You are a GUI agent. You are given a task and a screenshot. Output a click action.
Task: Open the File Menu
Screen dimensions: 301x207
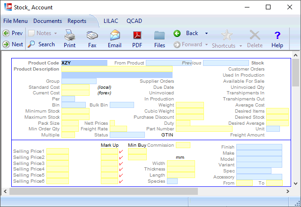tap(15, 21)
